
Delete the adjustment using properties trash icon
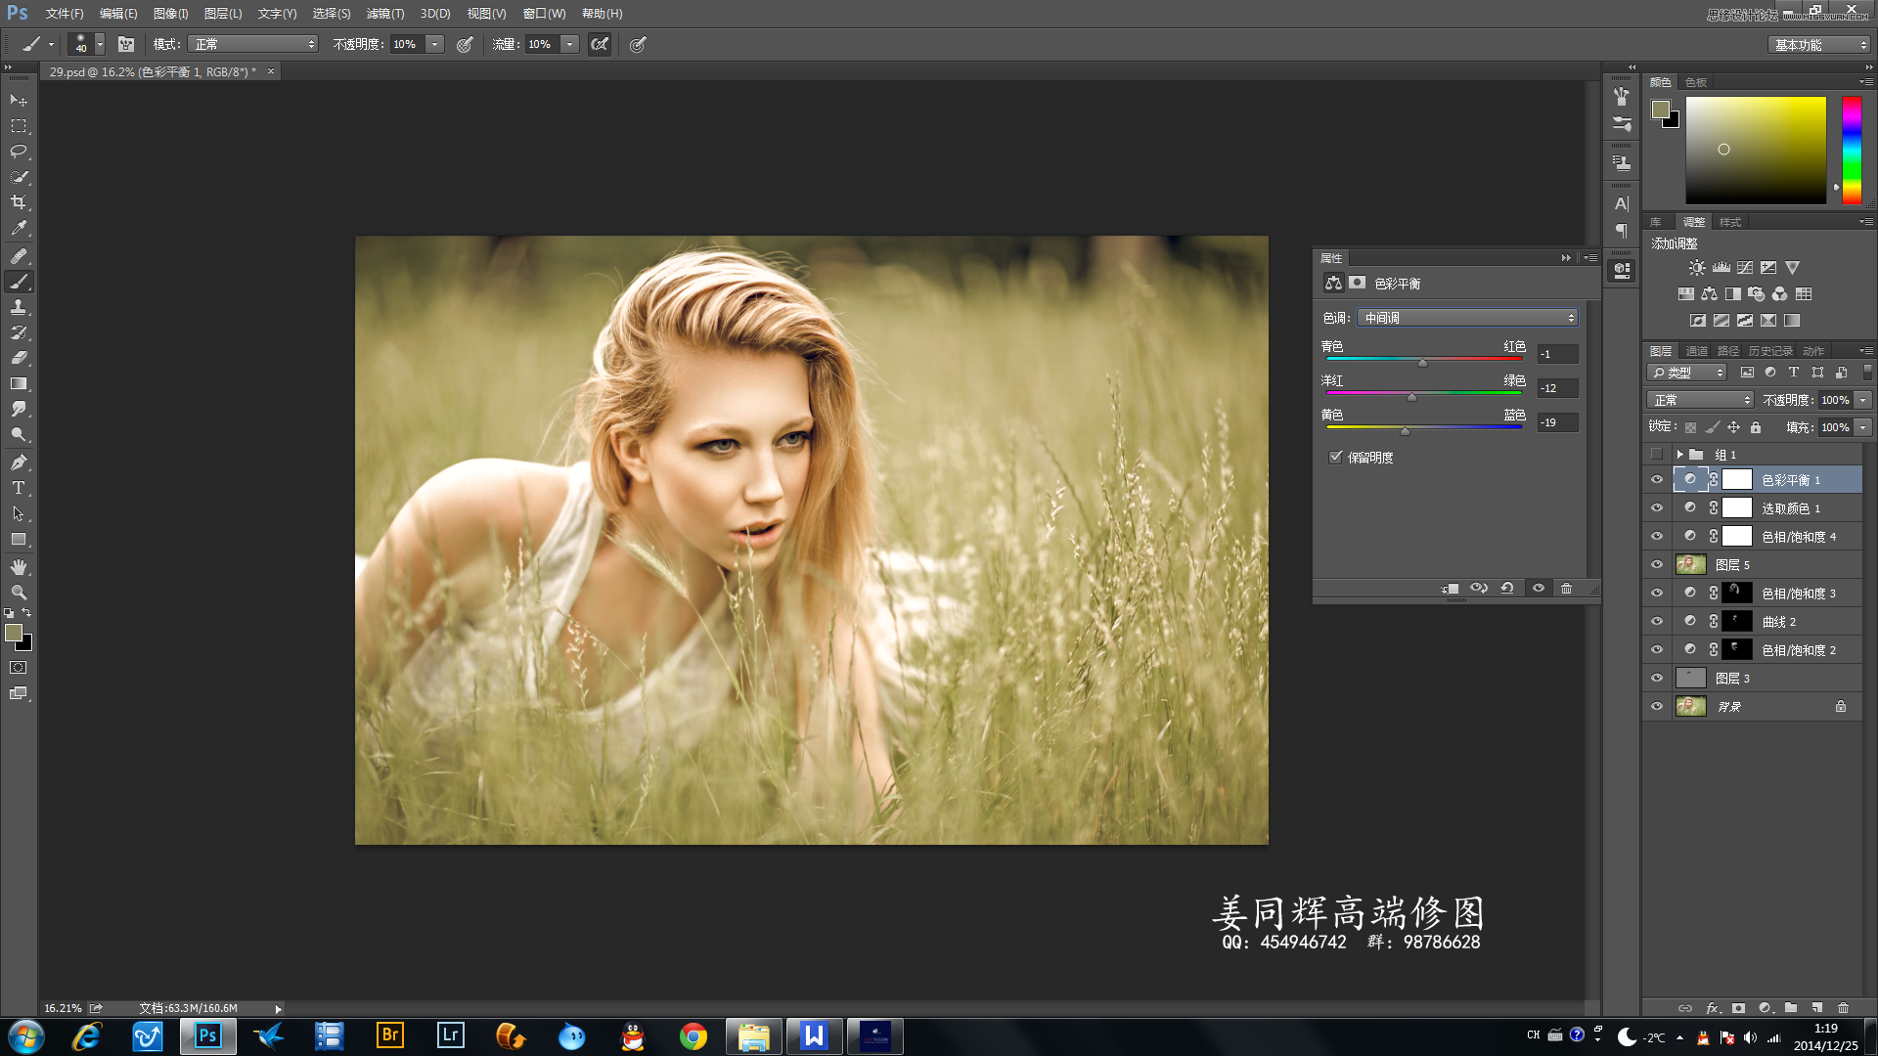[x=1566, y=589]
